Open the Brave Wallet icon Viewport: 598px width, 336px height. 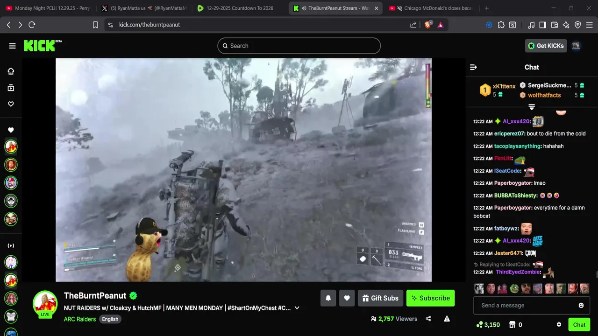(x=555, y=25)
